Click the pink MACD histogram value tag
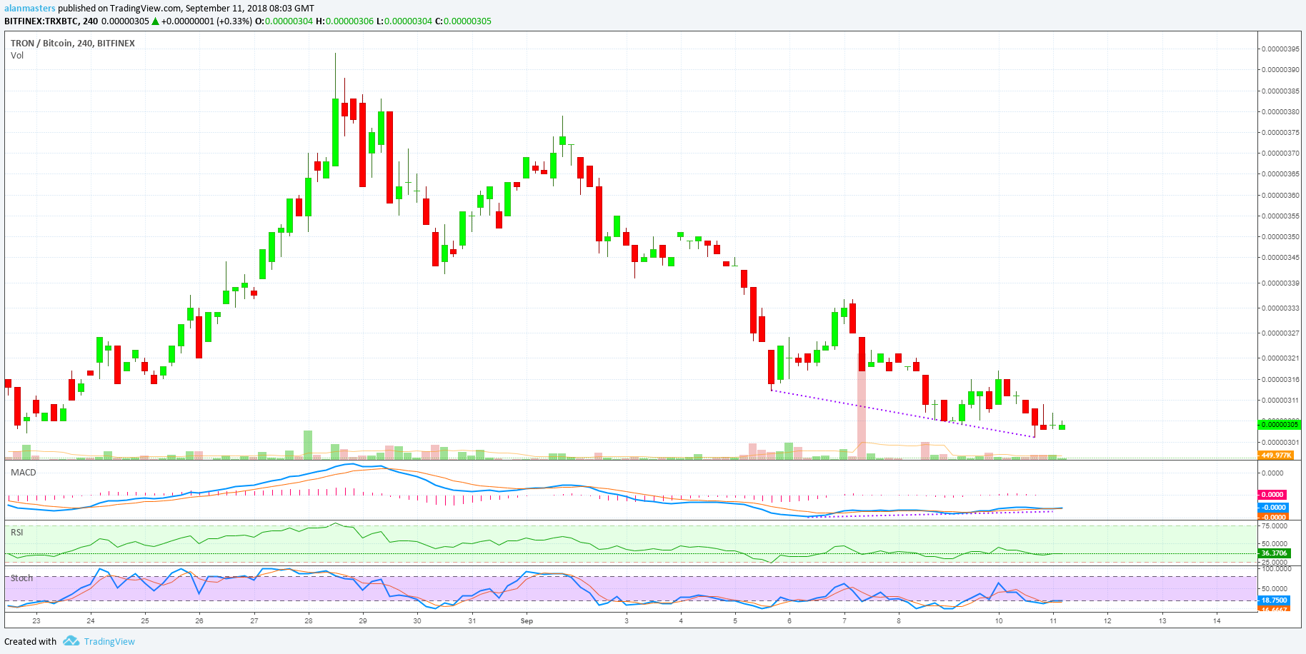 pyautogui.click(x=1272, y=494)
